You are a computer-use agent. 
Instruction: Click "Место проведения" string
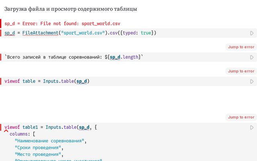pyautogui.click(x=38, y=154)
